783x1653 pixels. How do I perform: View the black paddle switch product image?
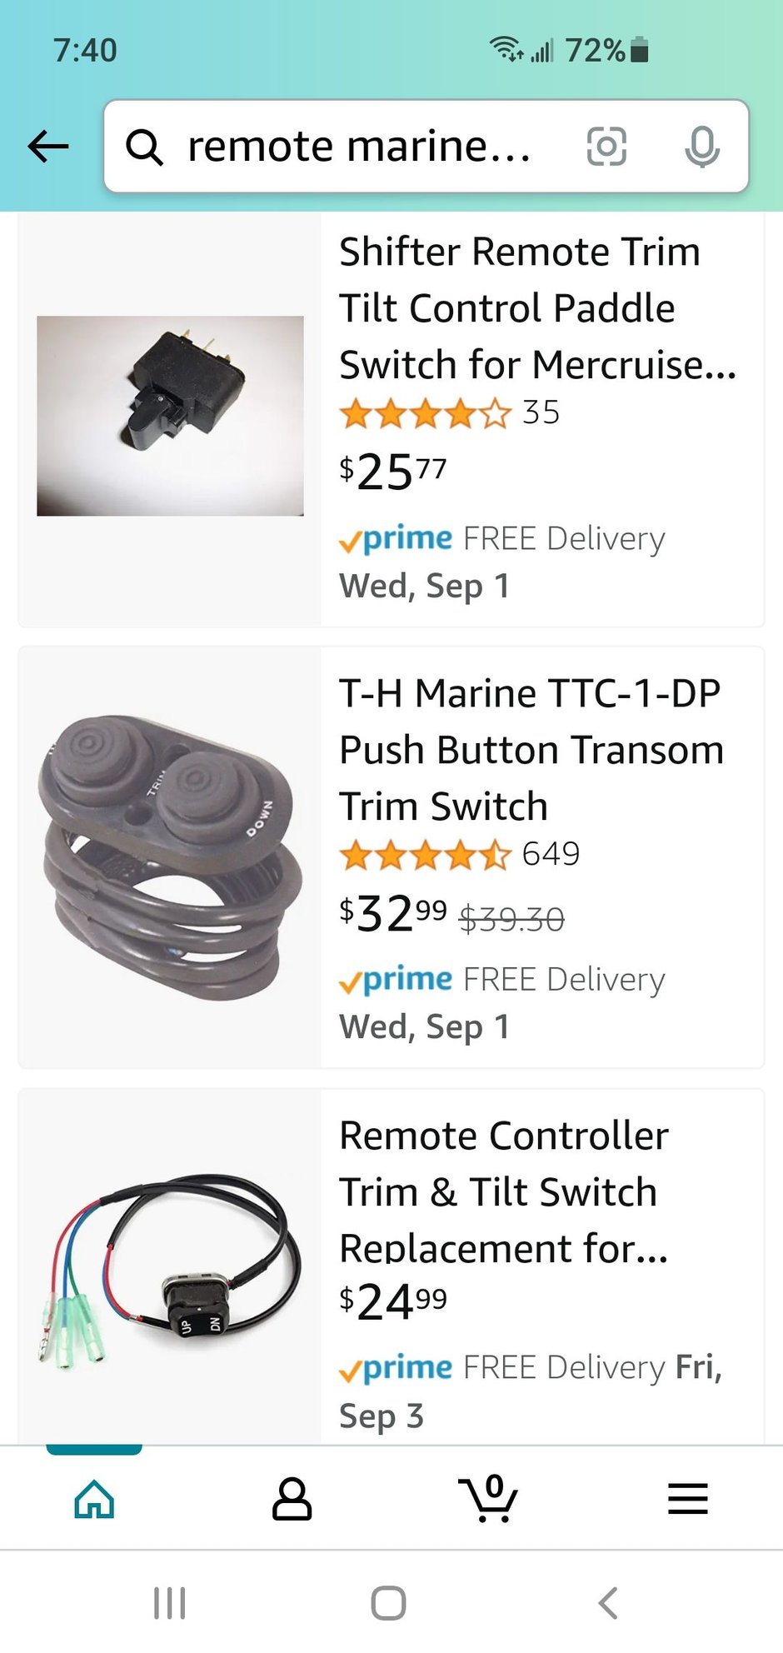tap(170, 416)
